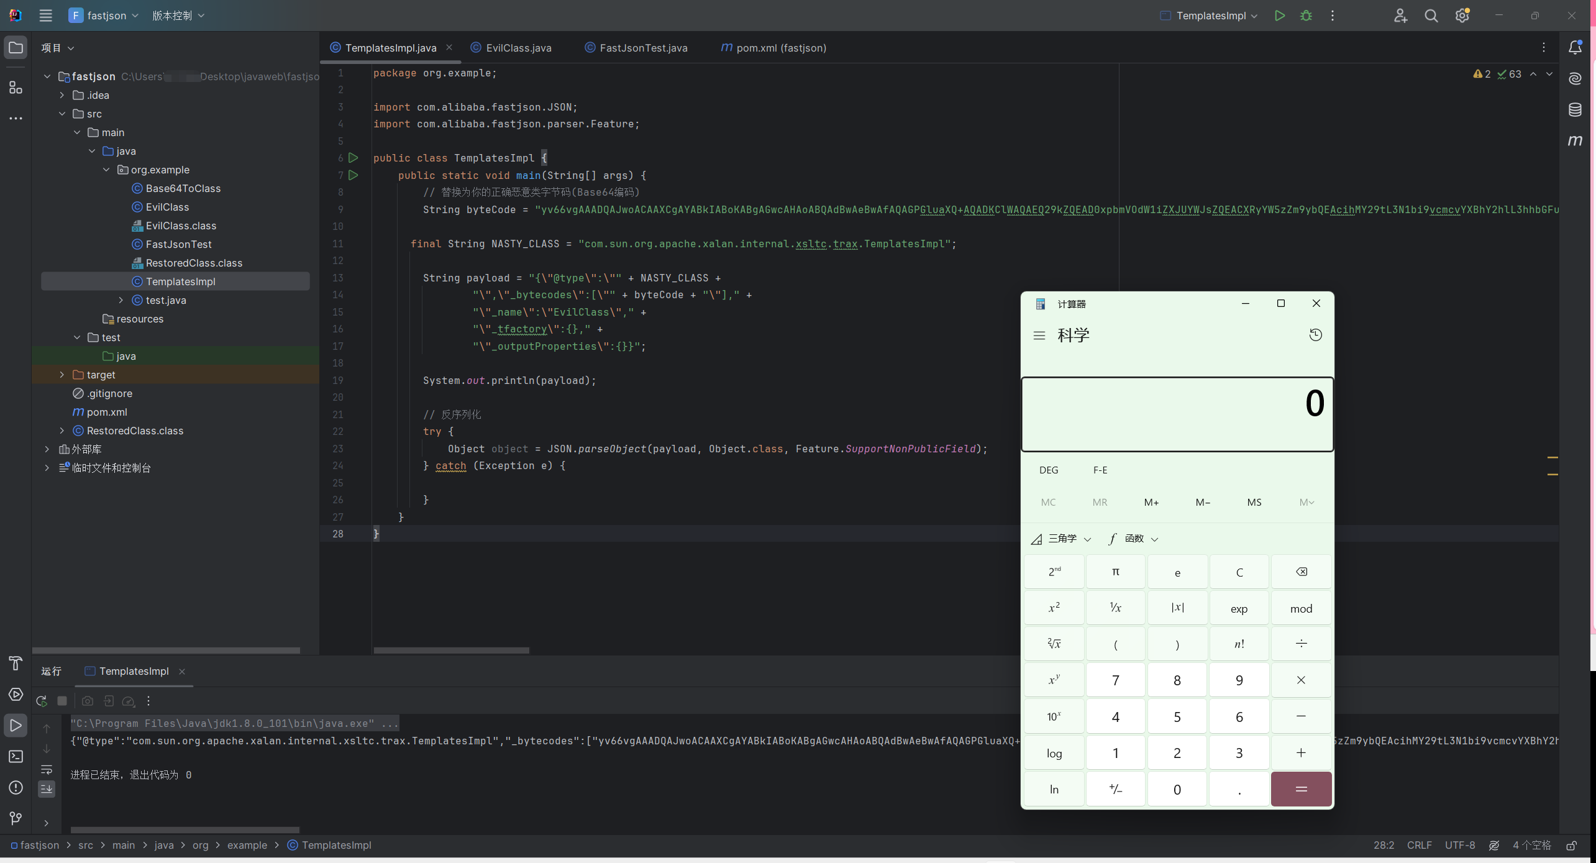Viewport: 1596px width, 863px height.
Task: Open Build hammer tool window
Action: [16, 663]
